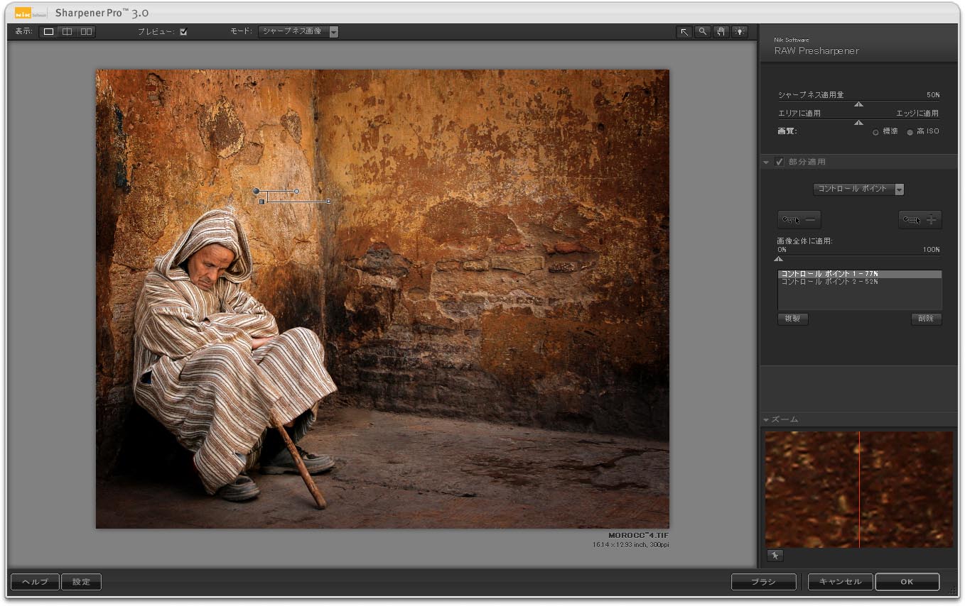Image resolution: width=965 pixels, height=606 pixels.
Task: Open the モード dropdown
Action: coord(298,32)
